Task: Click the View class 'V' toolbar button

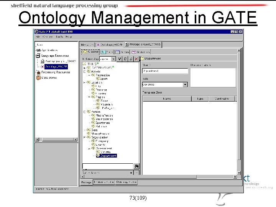Action: [120, 59]
